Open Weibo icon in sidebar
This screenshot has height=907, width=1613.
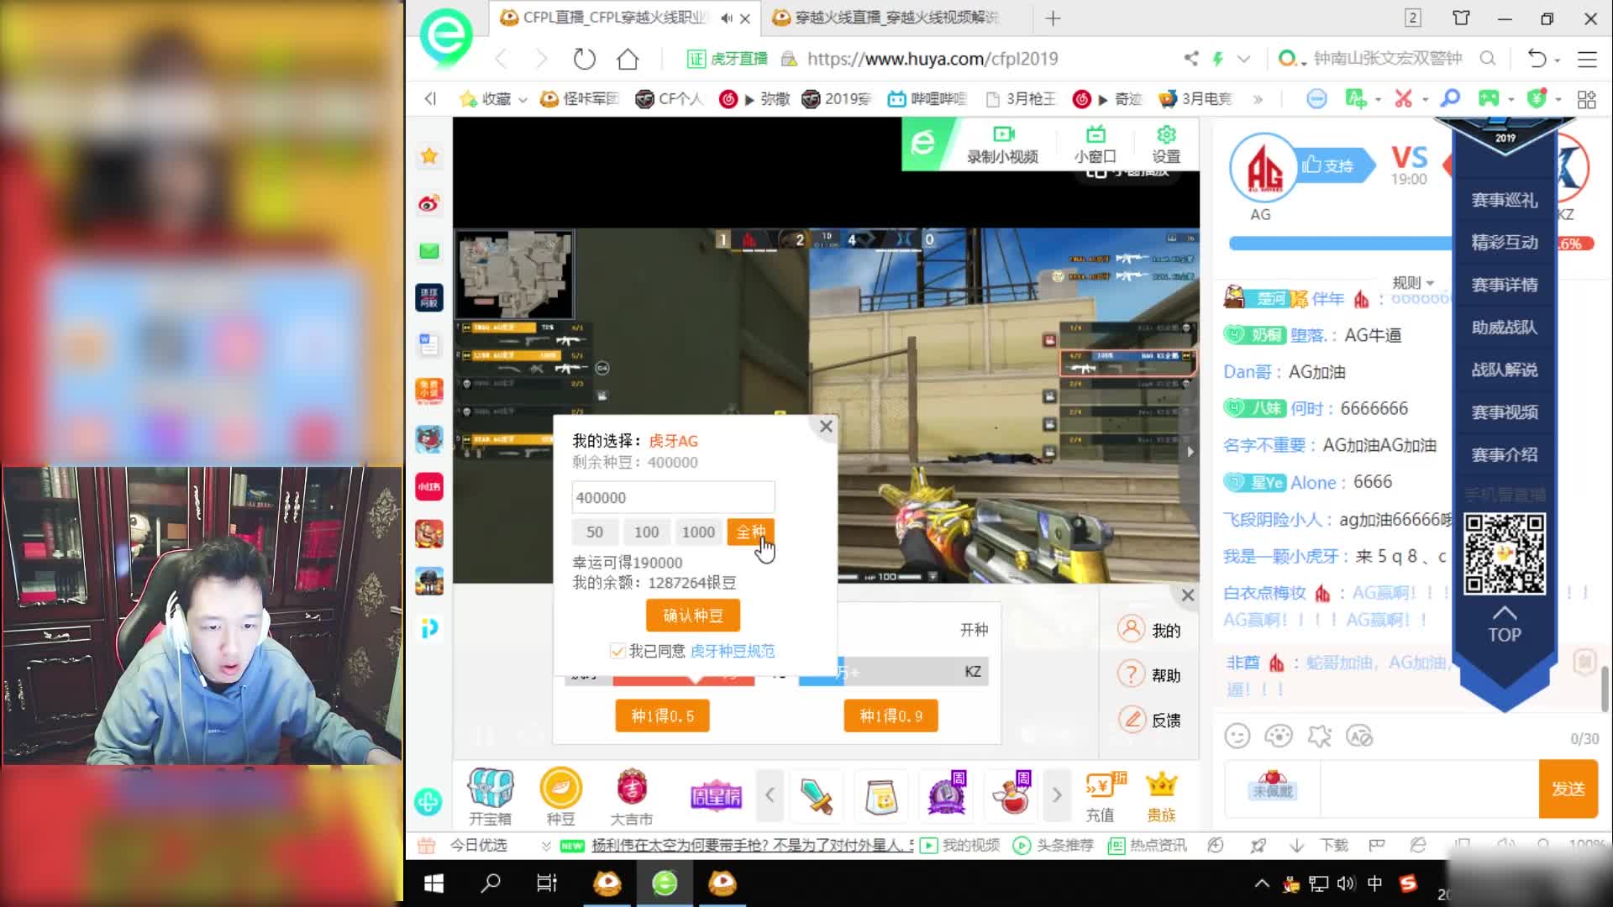pyautogui.click(x=429, y=203)
